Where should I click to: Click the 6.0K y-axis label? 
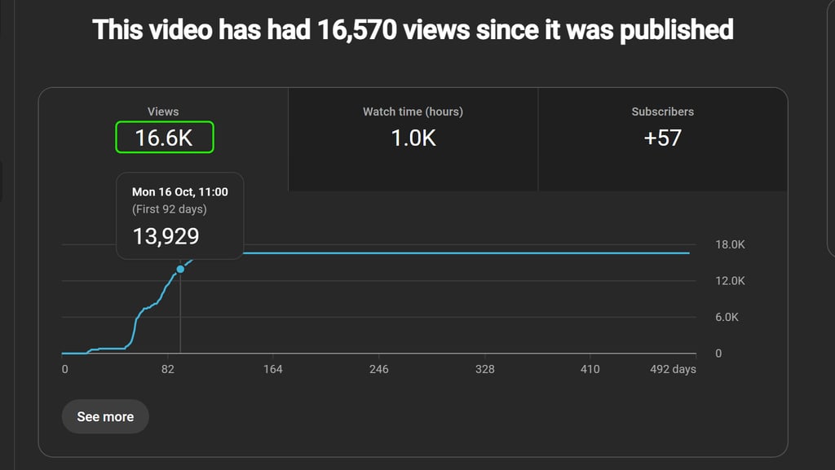(x=727, y=317)
